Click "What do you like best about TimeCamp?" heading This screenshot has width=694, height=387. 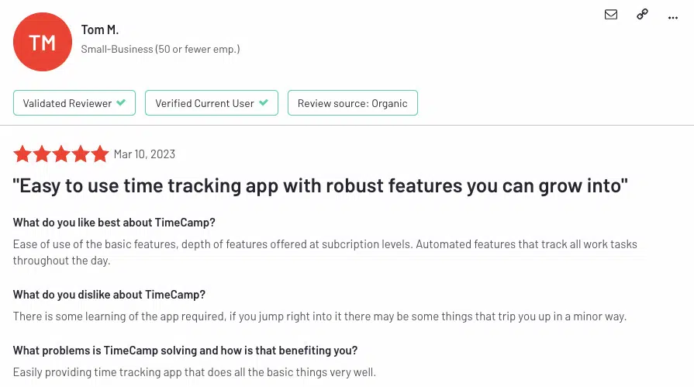(x=114, y=223)
